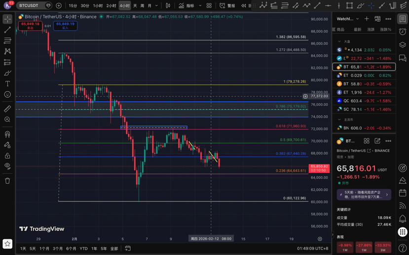The height and width of the screenshot is (255, 409).
Task: Select the trend line drawing tool
Action: pyautogui.click(x=7, y=30)
